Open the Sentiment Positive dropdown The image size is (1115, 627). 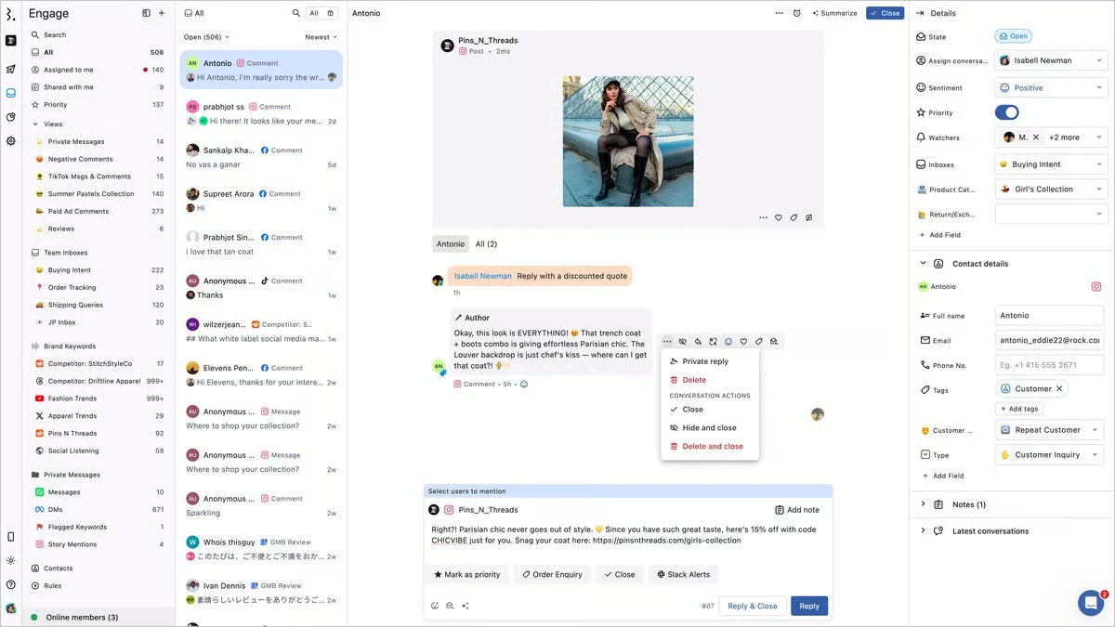point(1051,87)
